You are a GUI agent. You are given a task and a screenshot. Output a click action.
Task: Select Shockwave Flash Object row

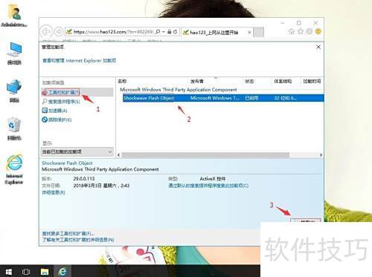pos(223,98)
